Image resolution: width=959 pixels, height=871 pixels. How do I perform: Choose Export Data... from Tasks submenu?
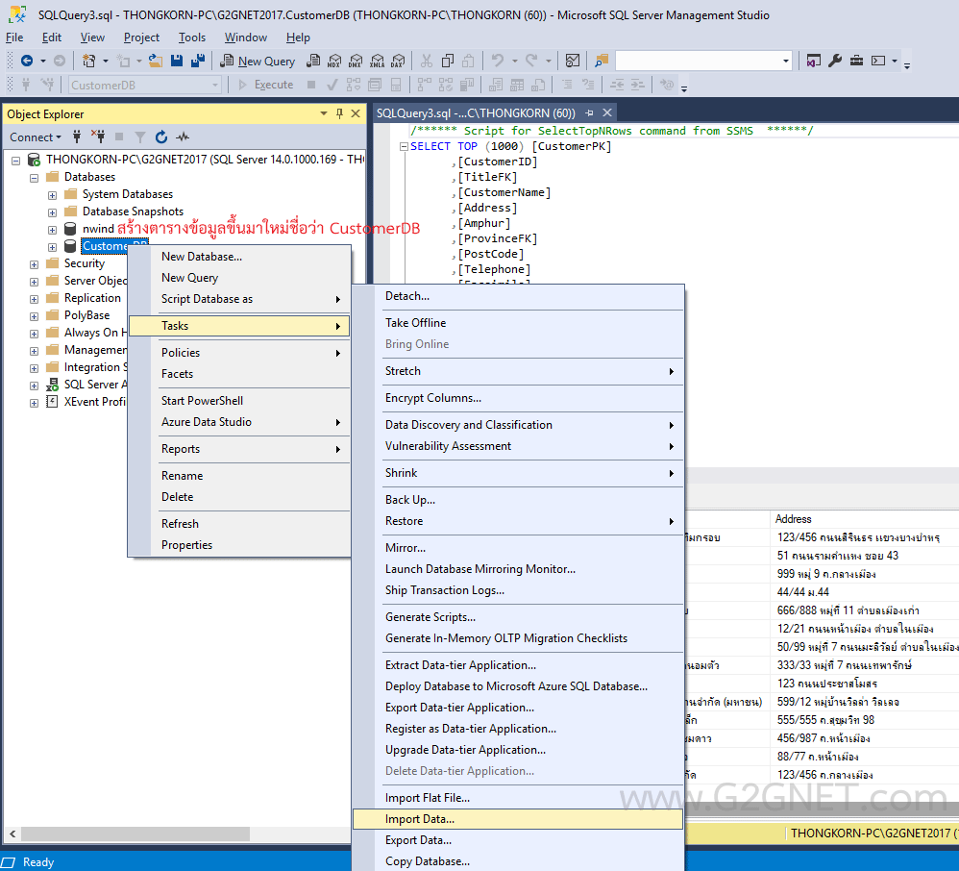click(x=517, y=840)
